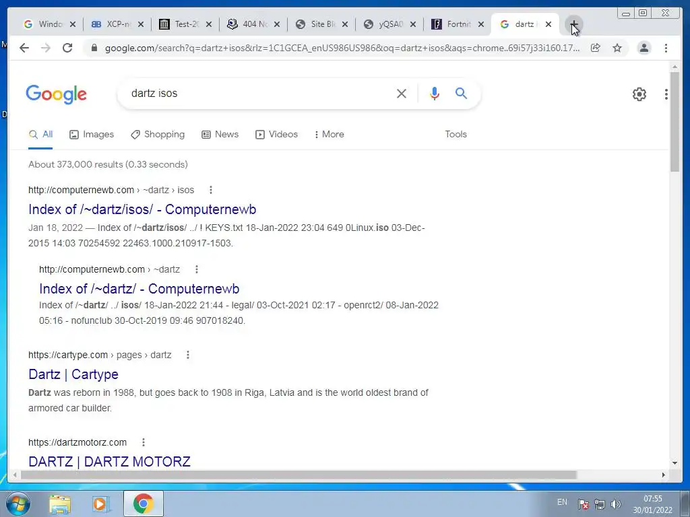Select the News filter

pos(220,135)
